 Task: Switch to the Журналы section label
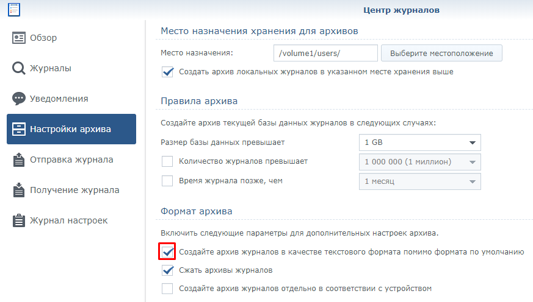(51, 68)
